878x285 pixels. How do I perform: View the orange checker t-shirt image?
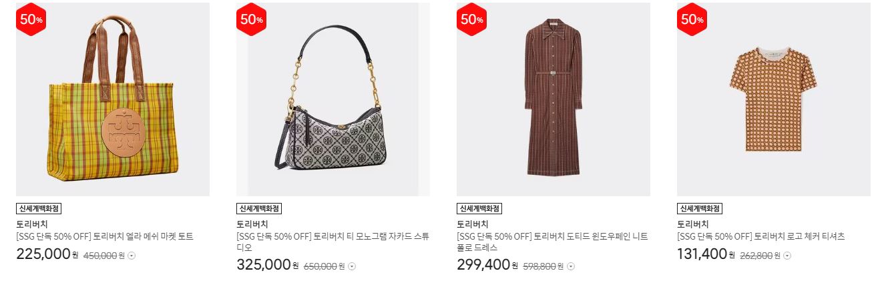point(774,99)
